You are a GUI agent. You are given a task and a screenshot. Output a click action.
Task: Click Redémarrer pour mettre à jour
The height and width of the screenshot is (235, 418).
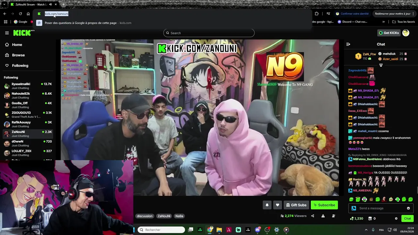click(393, 14)
